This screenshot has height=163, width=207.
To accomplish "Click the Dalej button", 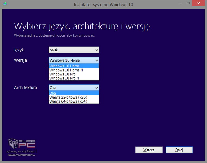I will click(x=179, y=150).
